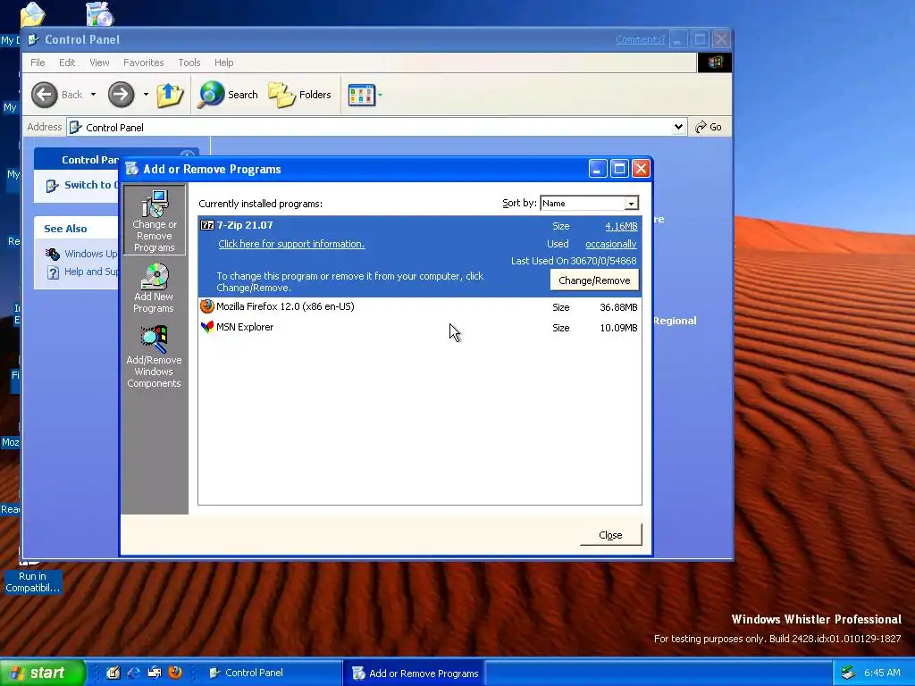Click the system tray network icon
The image size is (915, 686).
[848, 673]
